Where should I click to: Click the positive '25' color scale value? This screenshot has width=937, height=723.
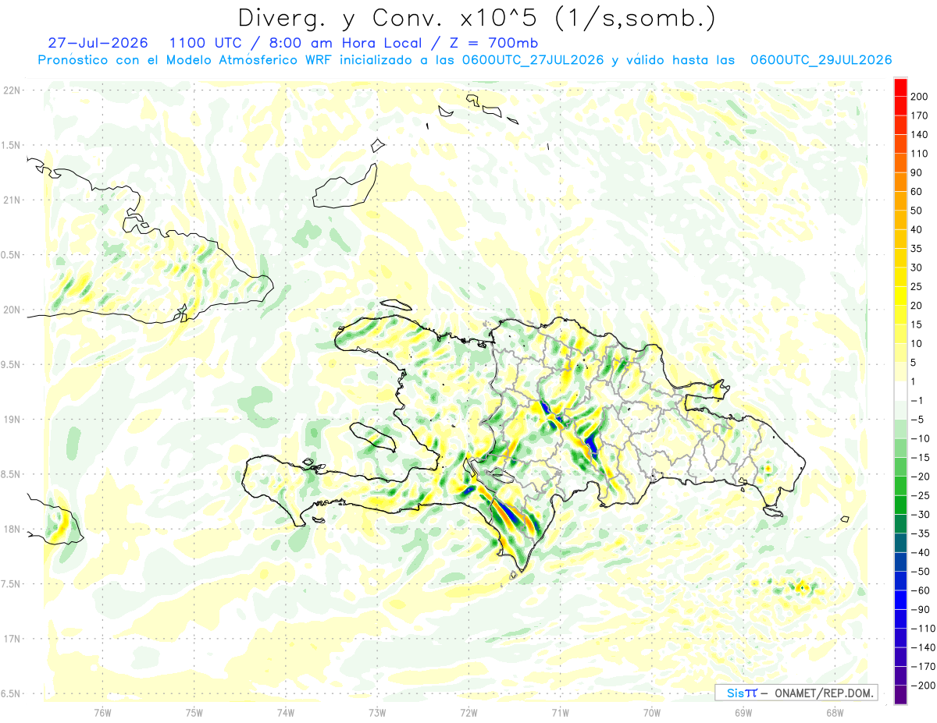tap(917, 286)
